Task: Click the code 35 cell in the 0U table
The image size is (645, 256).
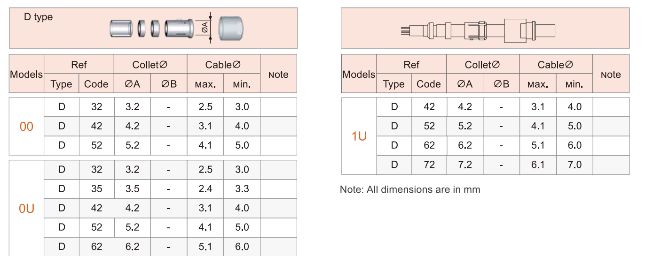Action: tap(96, 189)
